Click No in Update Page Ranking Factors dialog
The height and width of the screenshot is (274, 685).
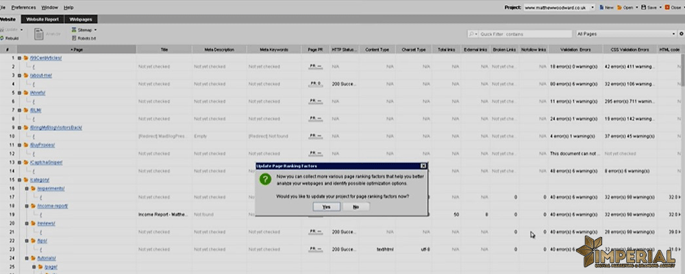[x=356, y=207]
